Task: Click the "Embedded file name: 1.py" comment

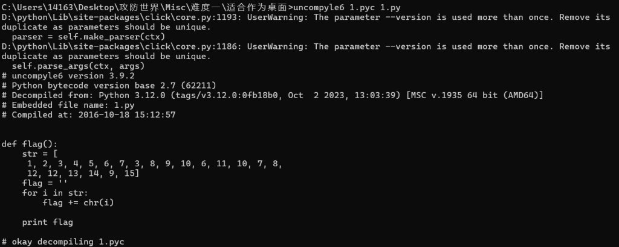Action: click(x=68, y=105)
